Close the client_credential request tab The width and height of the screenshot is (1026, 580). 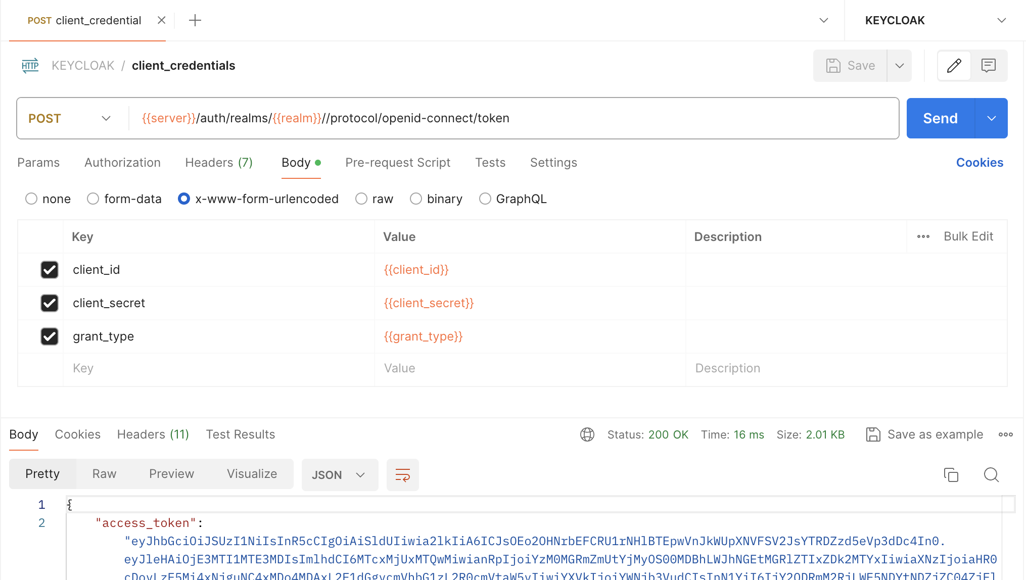pyautogui.click(x=162, y=20)
